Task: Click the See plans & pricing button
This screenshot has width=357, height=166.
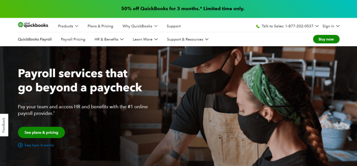Action: coord(41,132)
